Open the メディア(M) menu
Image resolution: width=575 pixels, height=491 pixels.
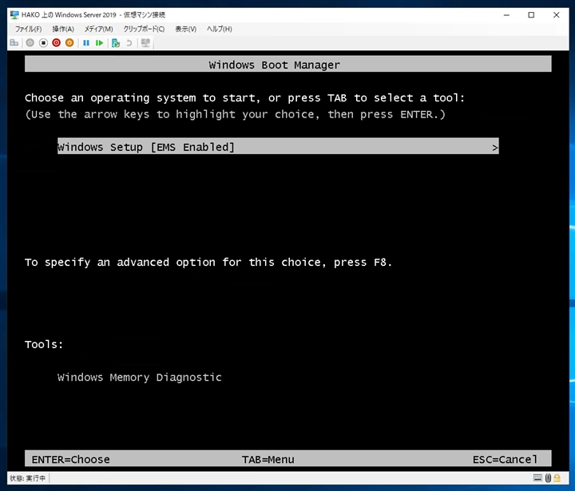coord(99,29)
